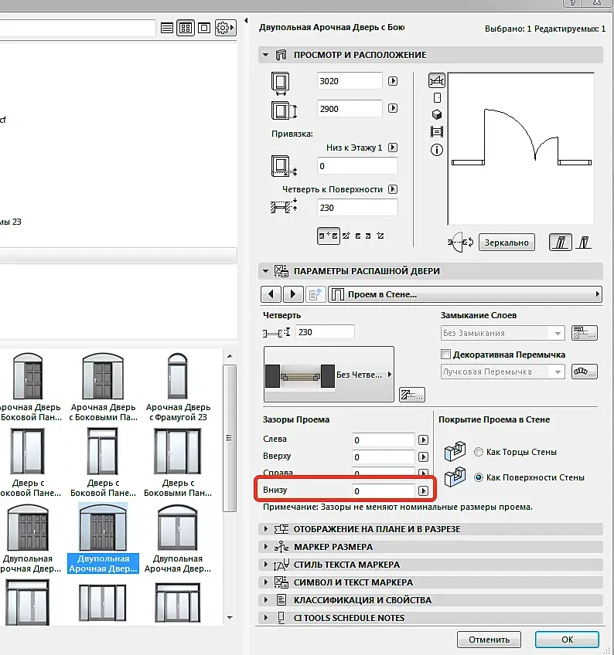
Task: Select Как Торцы Стены radio option
Action: click(x=479, y=452)
